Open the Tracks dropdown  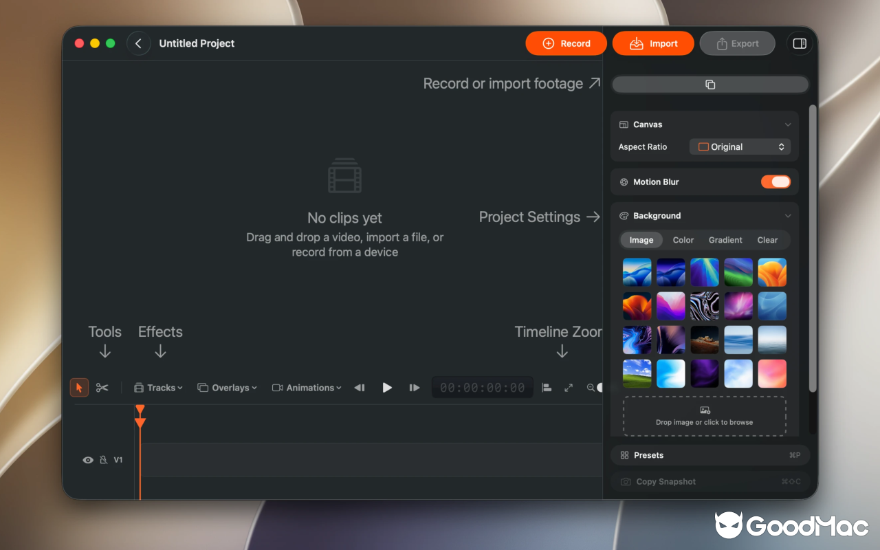click(x=158, y=388)
